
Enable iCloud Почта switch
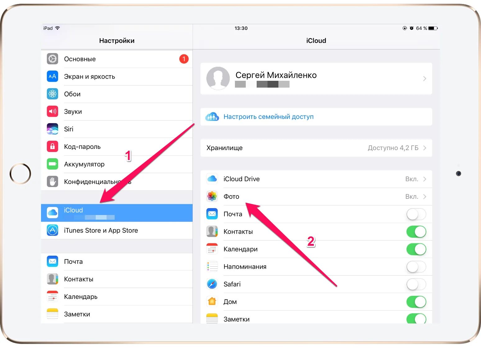point(416,214)
